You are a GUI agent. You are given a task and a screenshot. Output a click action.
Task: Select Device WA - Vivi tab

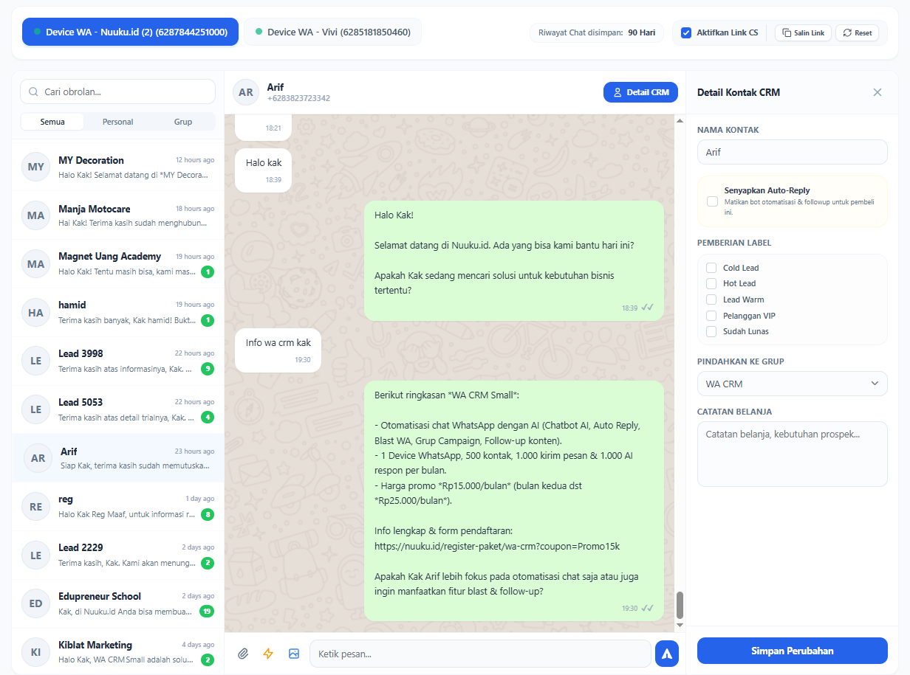(332, 32)
